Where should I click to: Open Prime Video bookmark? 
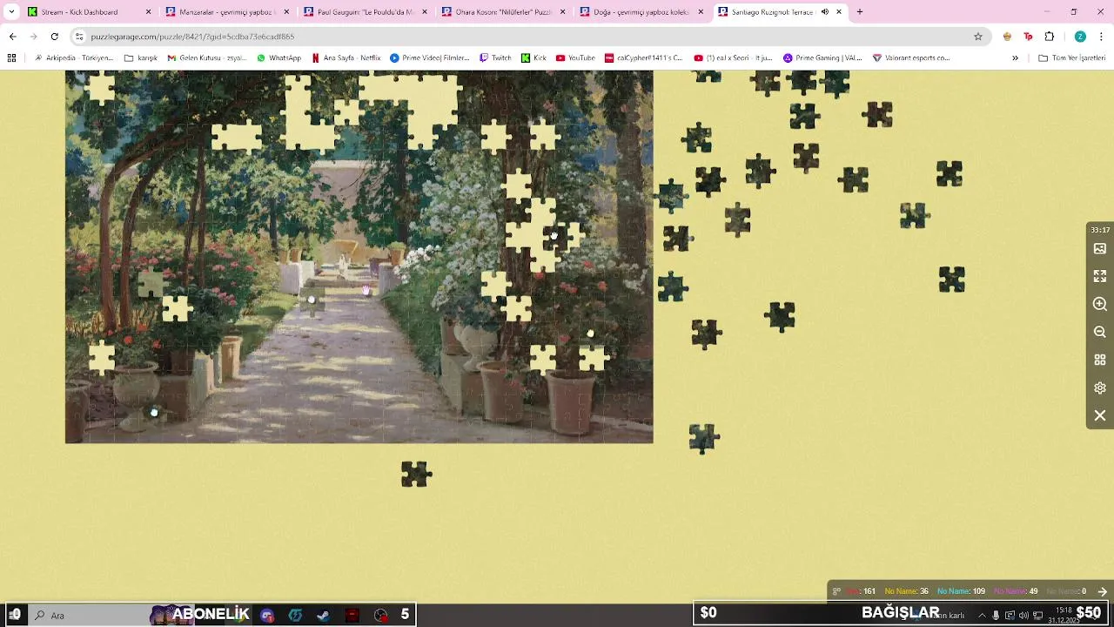(430, 57)
